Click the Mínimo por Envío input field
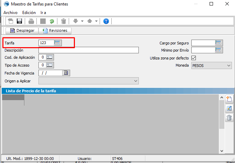The height and width of the screenshot is (163, 235). coord(203,50)
